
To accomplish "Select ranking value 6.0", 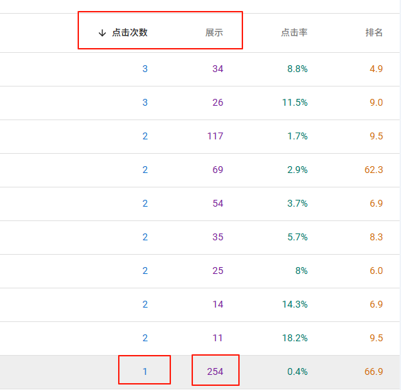I will pos(376,271).
